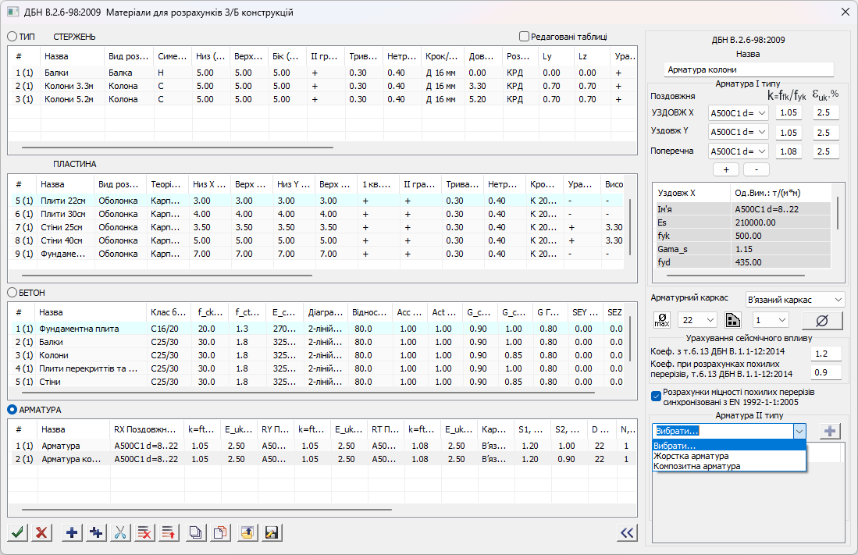This screenshot has width=858, height=555.
Task: Choose 'Жорстка арматура' from the list
Action: [x=691, y=456]
